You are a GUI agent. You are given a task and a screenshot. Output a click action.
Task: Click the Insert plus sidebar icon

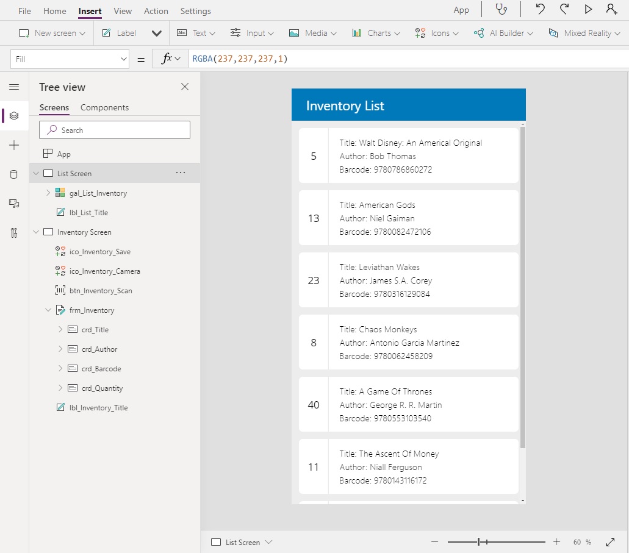[14, 145]
